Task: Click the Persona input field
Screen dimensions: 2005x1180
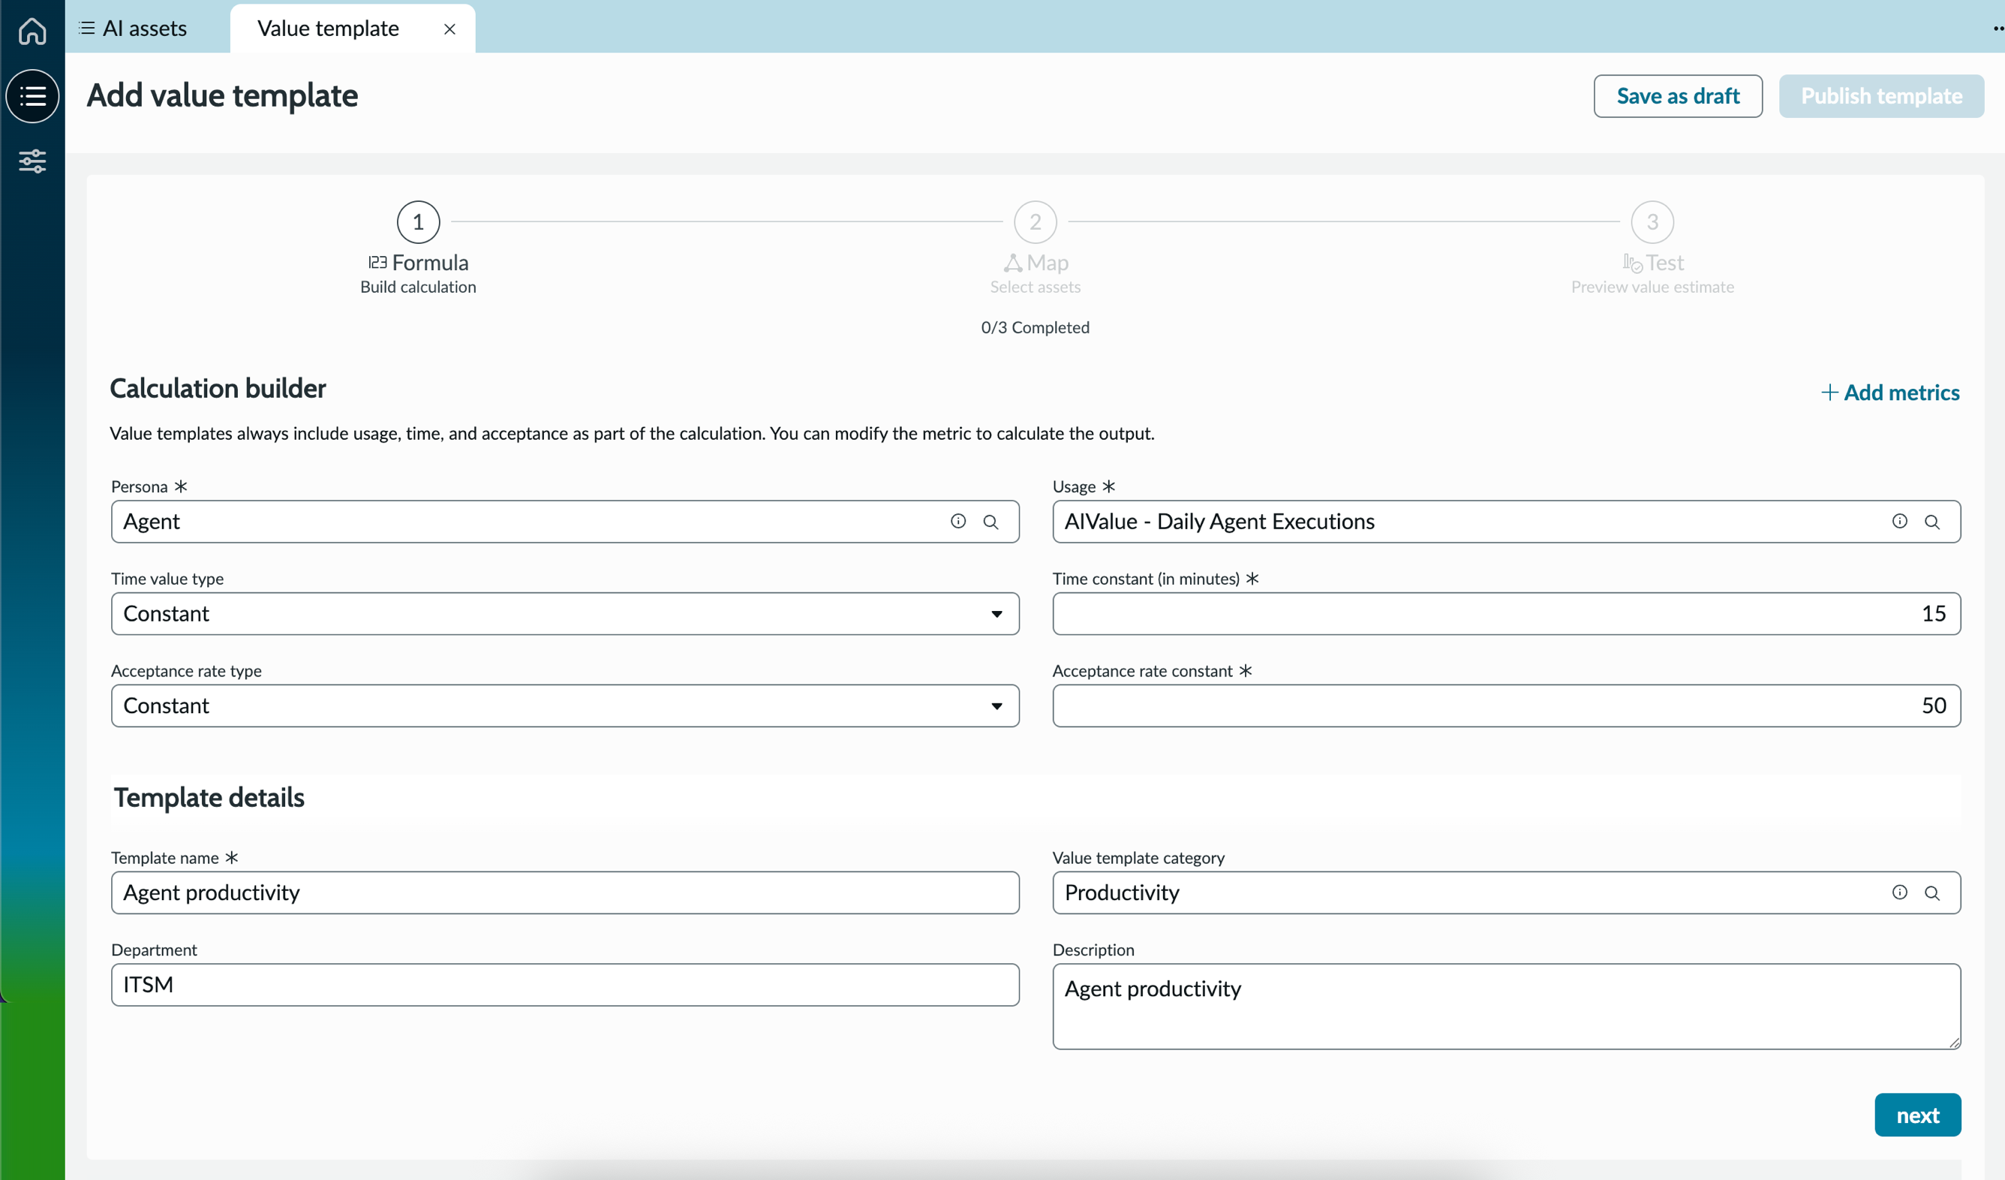Action: [x=565, y=522]
